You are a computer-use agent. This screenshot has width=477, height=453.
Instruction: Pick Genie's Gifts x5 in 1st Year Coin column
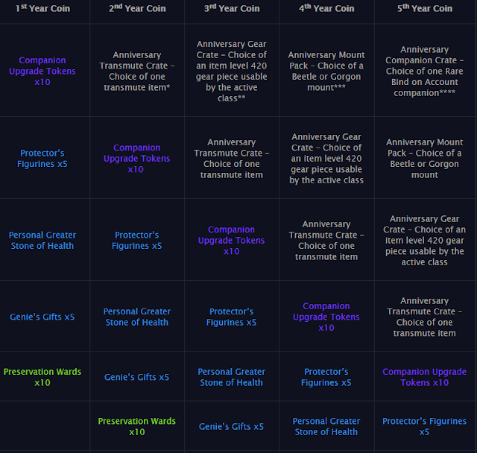(42, 317)
